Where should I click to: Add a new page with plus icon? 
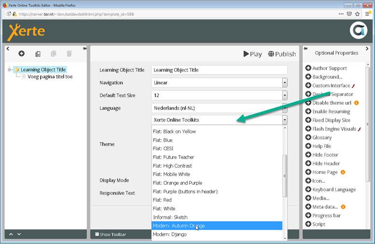(x=22, y=54)
